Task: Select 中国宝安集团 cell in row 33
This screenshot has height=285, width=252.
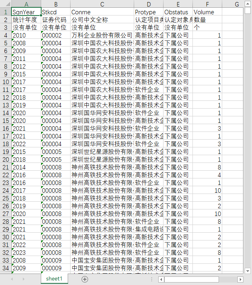Action: point(102,260)
